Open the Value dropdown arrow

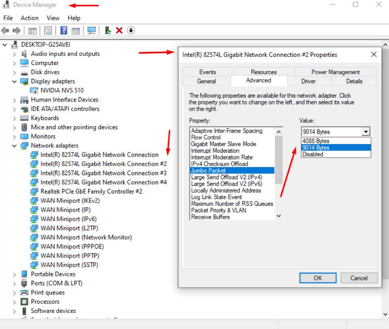click(x=366, y=131)
